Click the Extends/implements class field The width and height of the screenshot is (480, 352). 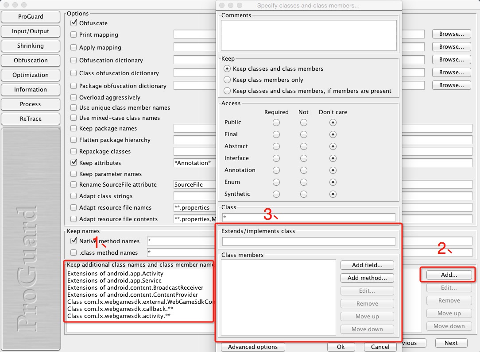tap(309, 241)
